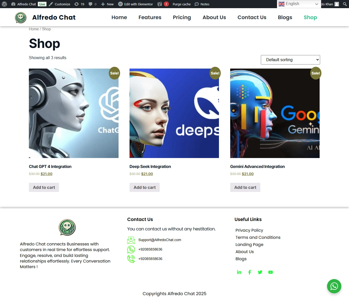349x301 pixels.
Task: Open the Privacy Policy link
Action: (249, 230)
